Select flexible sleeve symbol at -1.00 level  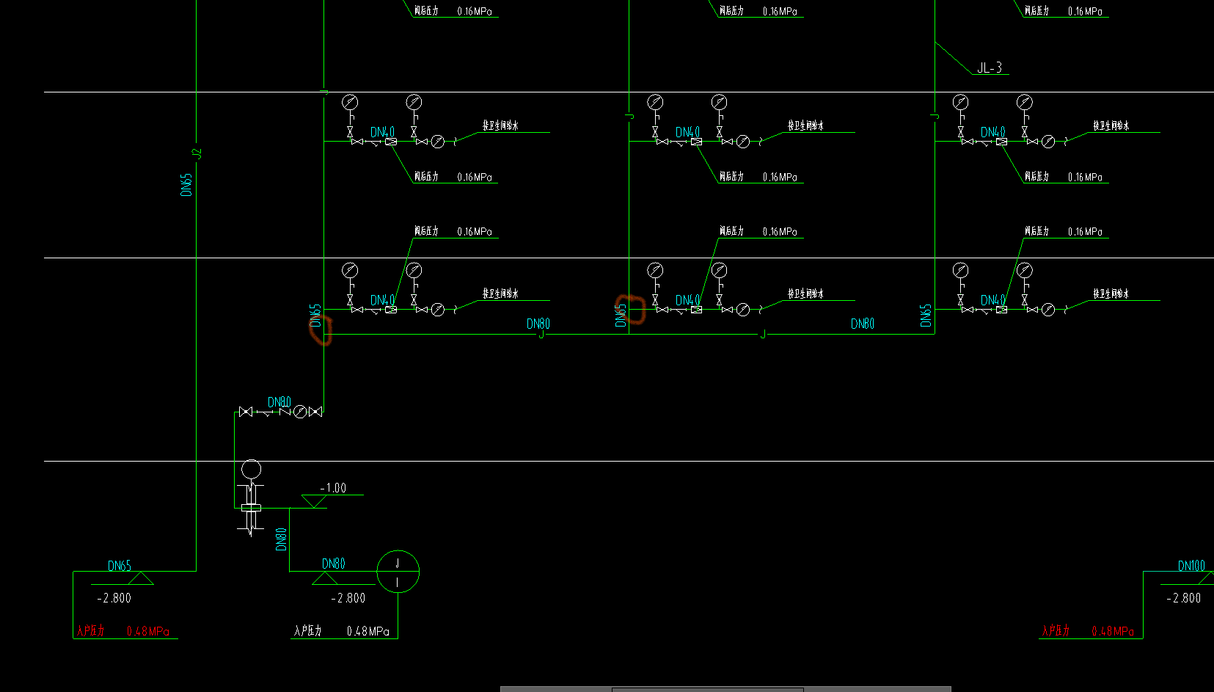tap(251, 507)
